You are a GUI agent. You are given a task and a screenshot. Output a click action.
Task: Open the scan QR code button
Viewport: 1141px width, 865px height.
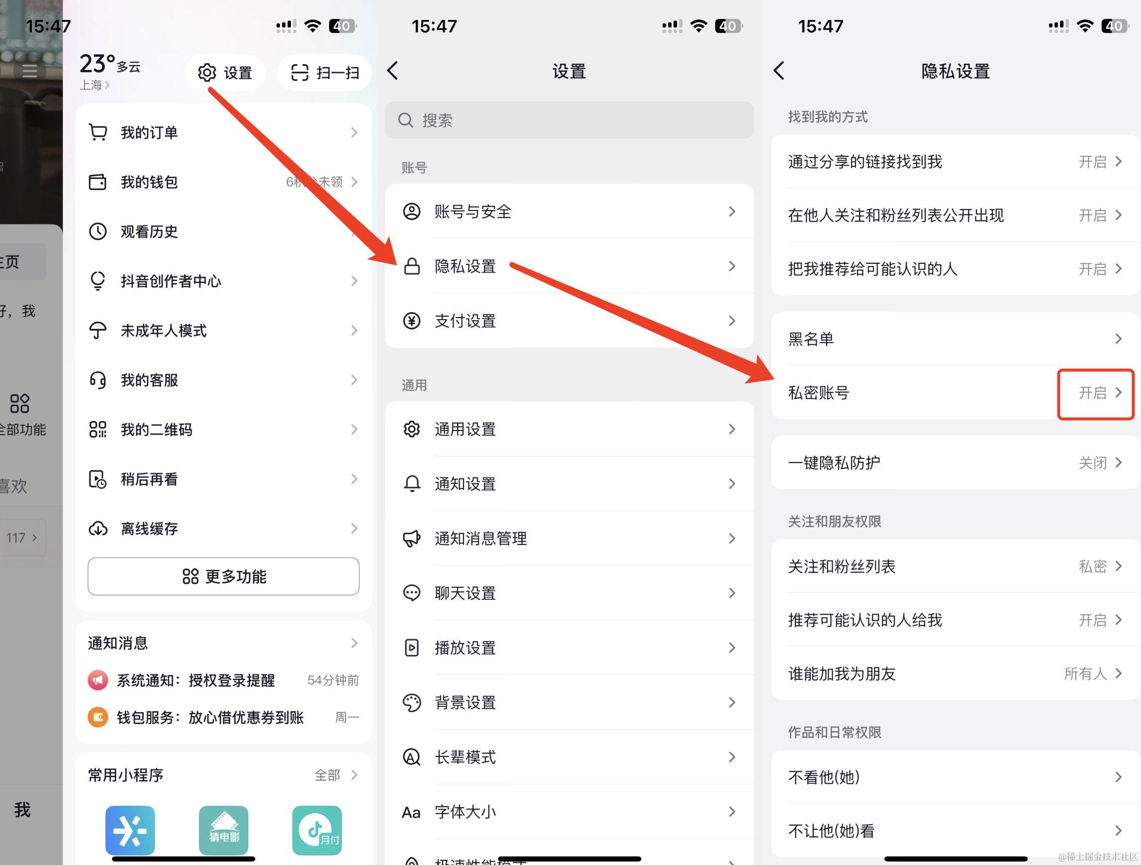click(324, 73)
